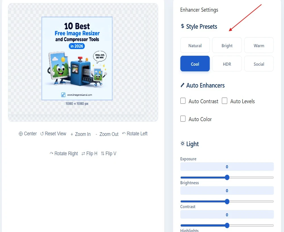
Task: Rotate the image left
Action: pos(135,134)
